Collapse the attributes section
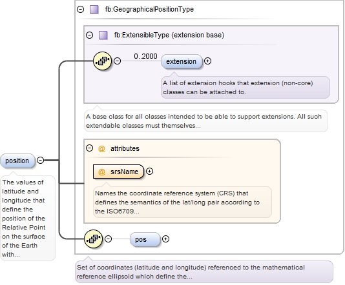The height and width of the screenshot is (285, 345). [x=89, y=148]
